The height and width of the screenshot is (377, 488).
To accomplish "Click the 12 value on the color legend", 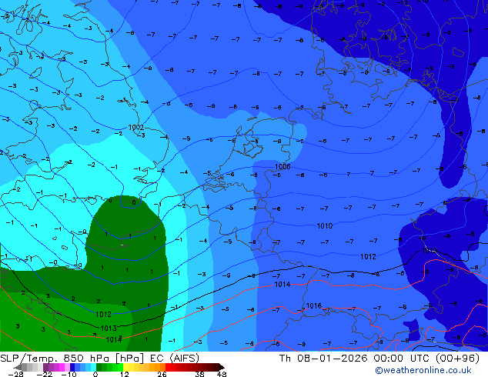I will (x=125, y=374).
